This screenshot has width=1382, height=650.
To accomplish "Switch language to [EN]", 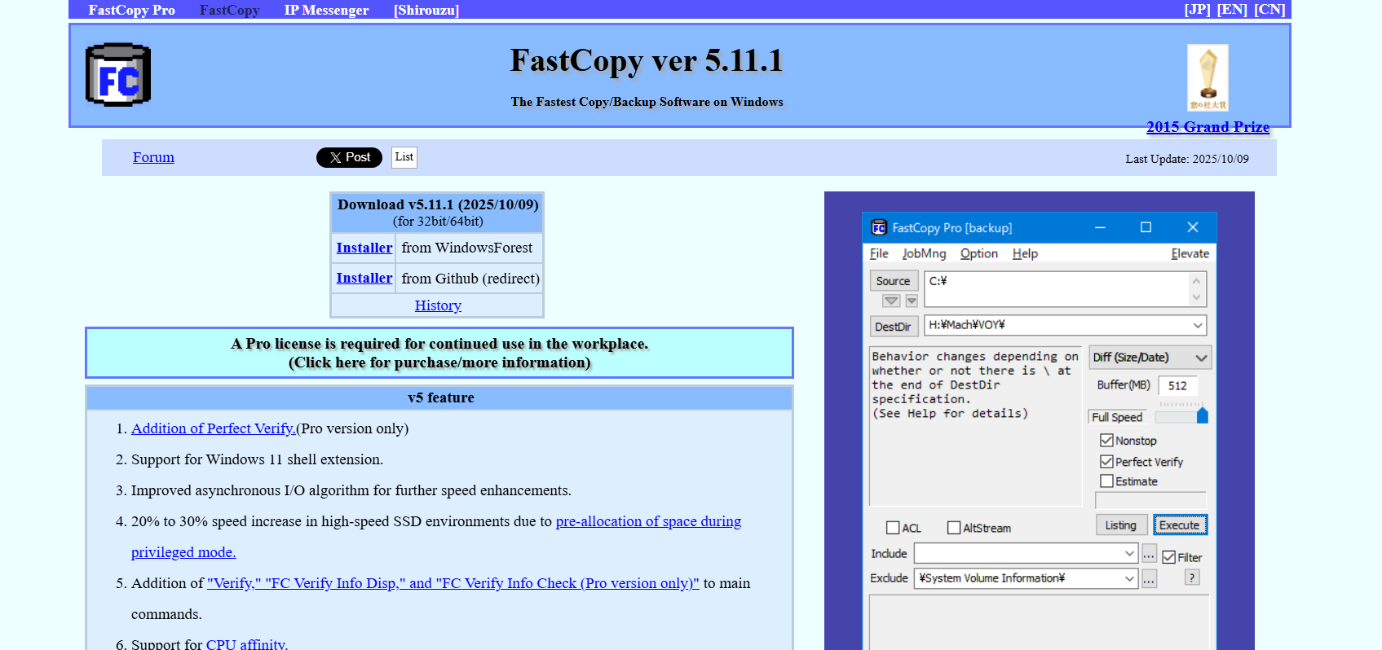I will (x=1232, y=10).
